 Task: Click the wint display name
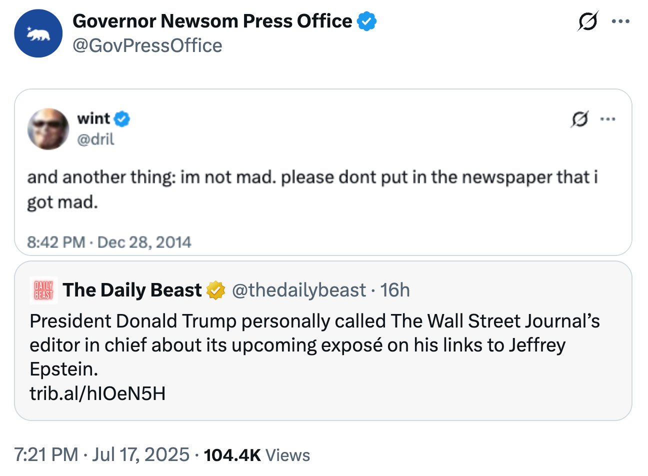coord(93,118)
